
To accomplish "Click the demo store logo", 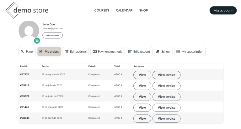I will tap(27, 10).
